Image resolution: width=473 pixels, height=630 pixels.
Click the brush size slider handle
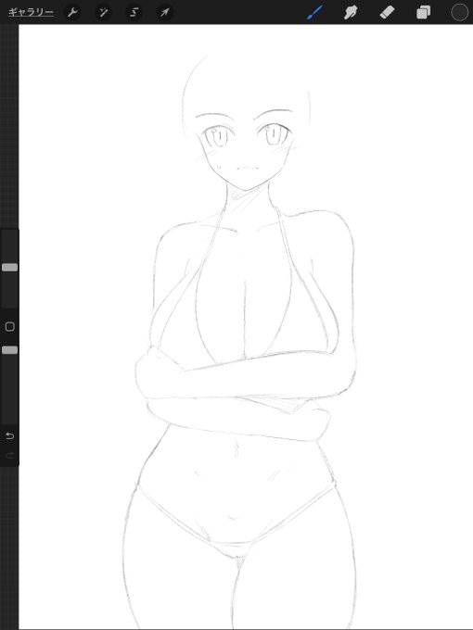click(9, 267)
